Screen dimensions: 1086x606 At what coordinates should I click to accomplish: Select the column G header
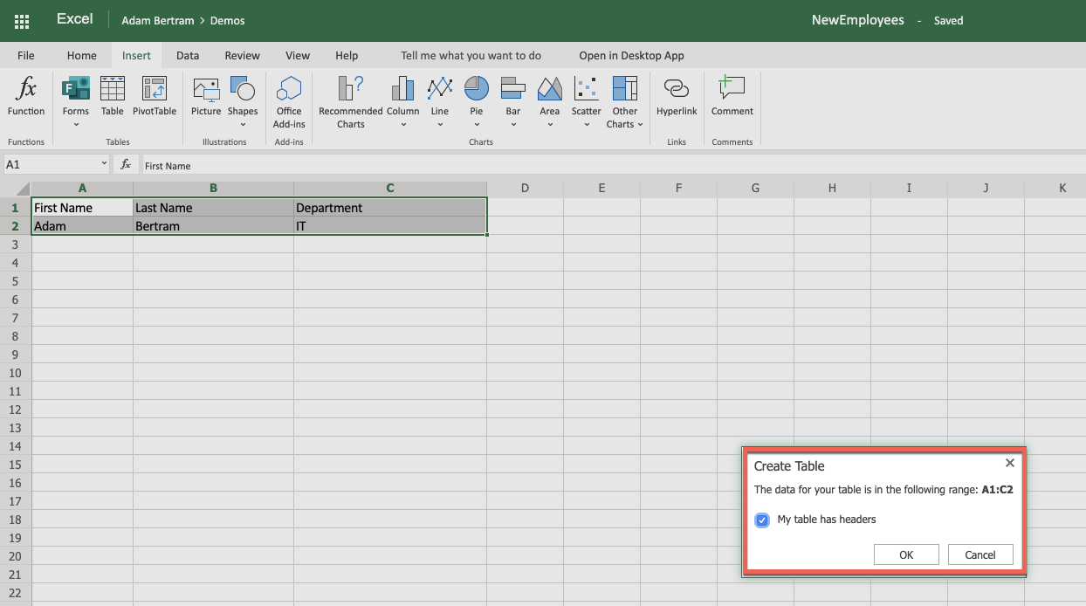[755, 188]
